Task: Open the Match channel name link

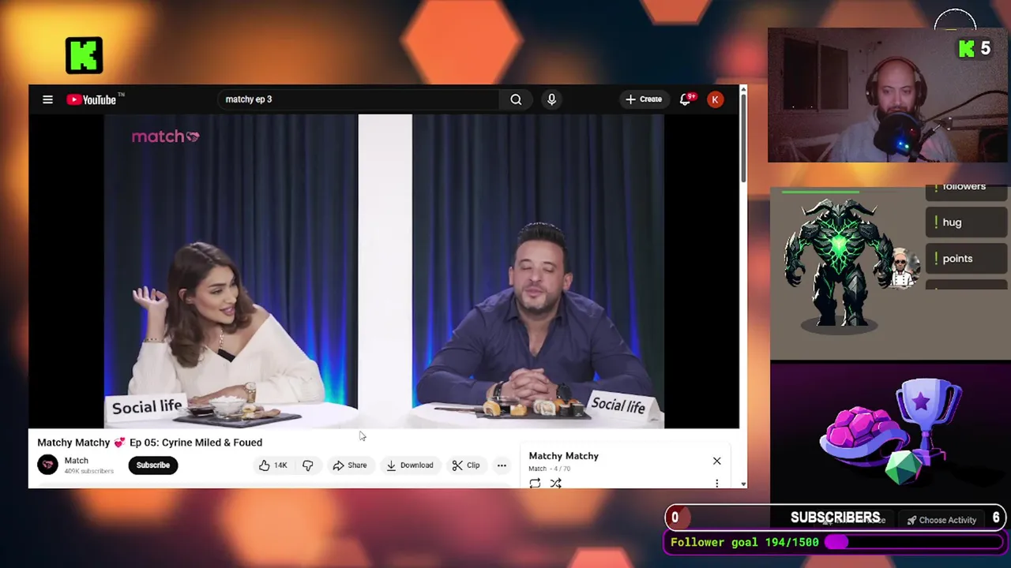Action: 76,461
